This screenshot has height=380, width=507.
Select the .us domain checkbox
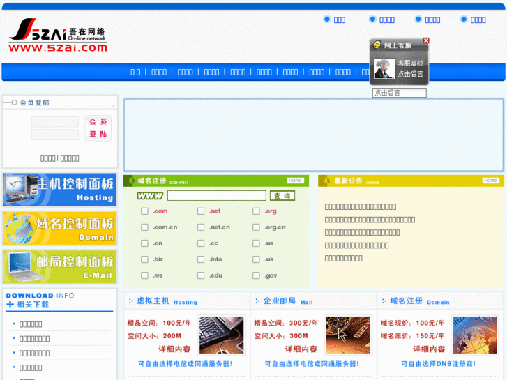point(256,243)
